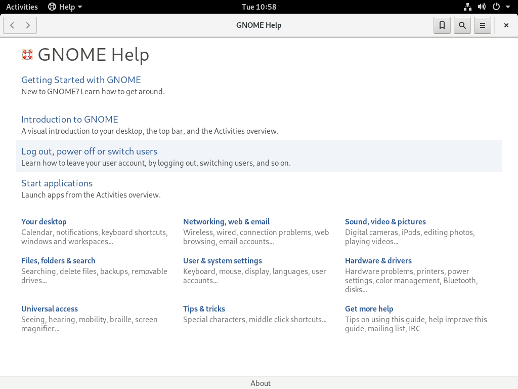
Task: Open the Sound, video & pictures topic
Action: (x=385, y=222)
